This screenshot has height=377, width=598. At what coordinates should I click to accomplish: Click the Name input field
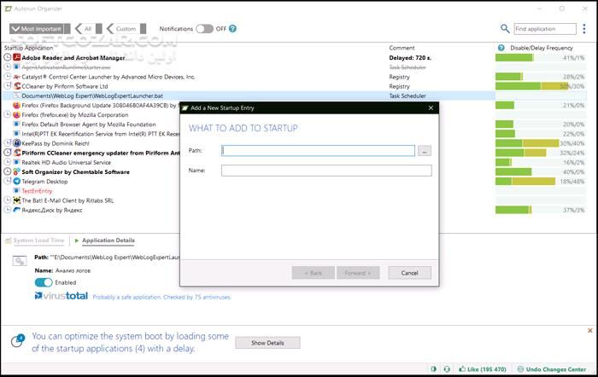coord(325,171)
